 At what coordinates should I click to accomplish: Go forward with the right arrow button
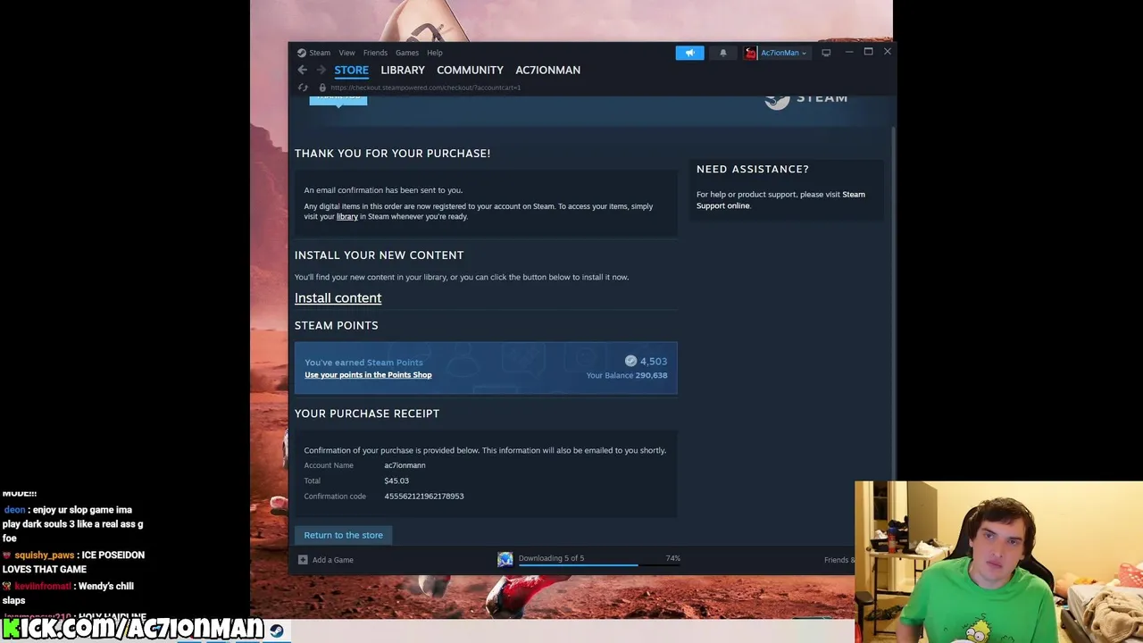click(x=321, y=70)
